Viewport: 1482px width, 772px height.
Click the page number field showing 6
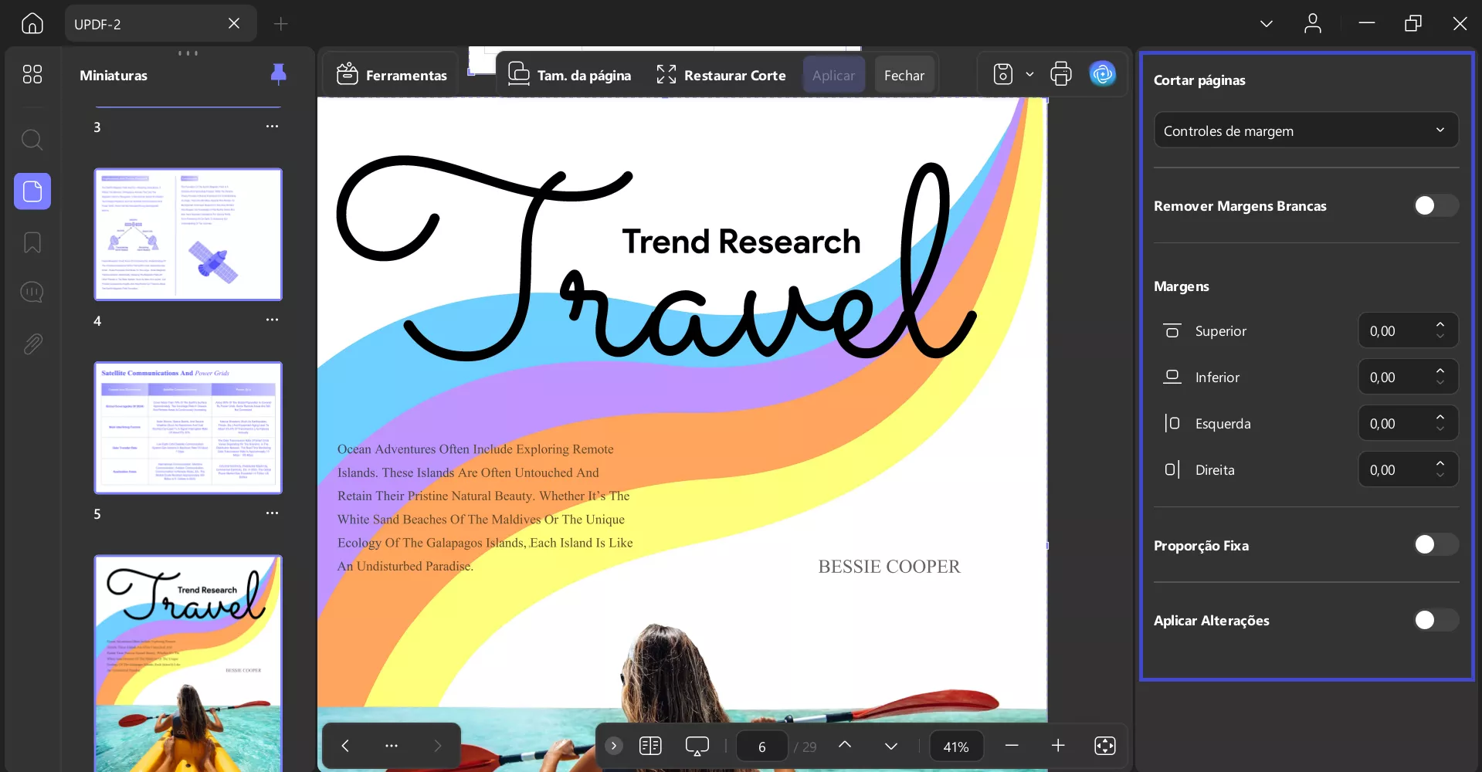click(x=762, y=747)
